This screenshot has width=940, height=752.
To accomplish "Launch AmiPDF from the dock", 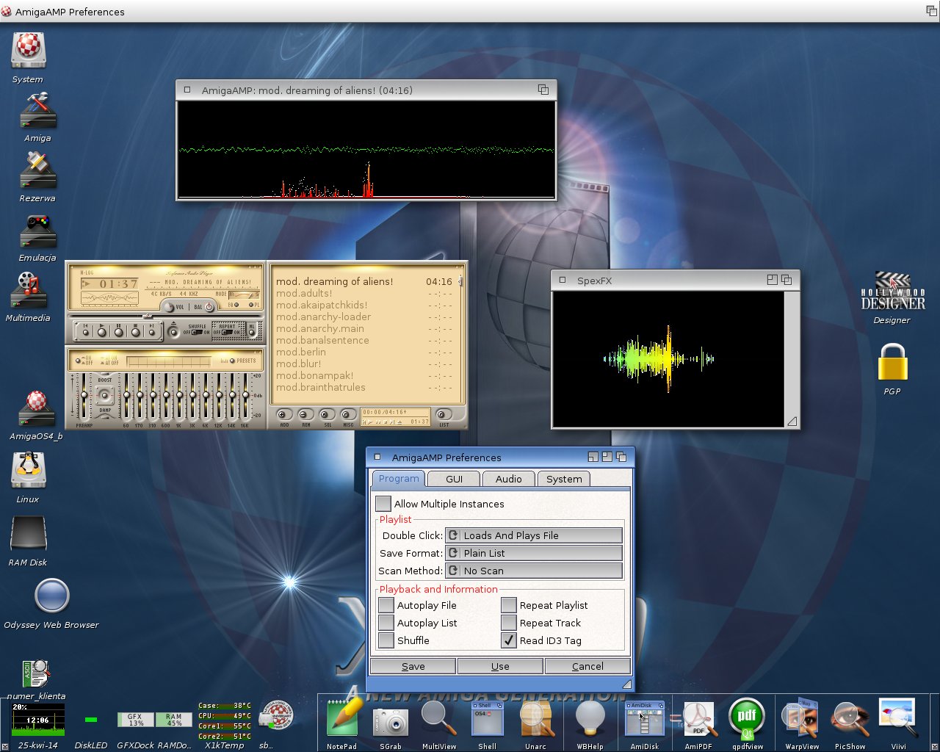I will 698,719.
